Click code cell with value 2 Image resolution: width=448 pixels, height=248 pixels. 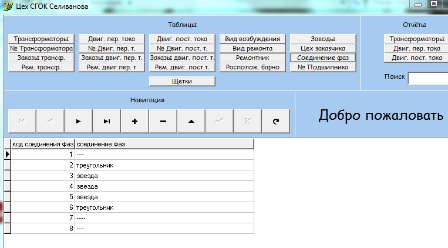43,165
